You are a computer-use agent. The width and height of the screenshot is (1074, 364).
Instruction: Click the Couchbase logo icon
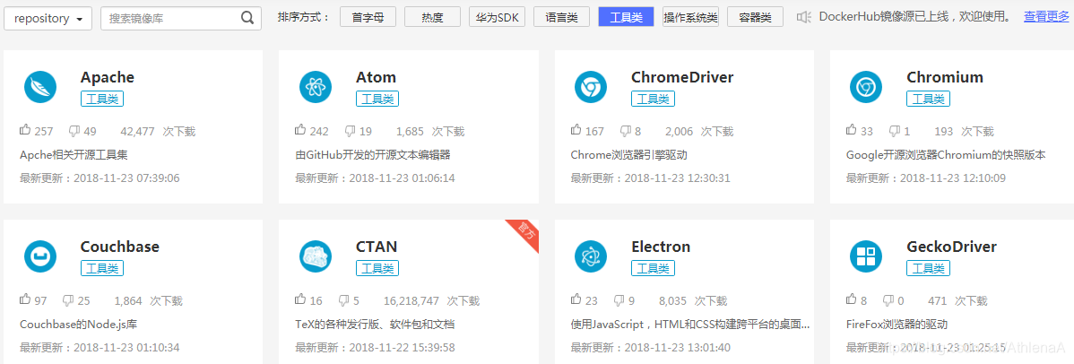(x=40, y=256)
